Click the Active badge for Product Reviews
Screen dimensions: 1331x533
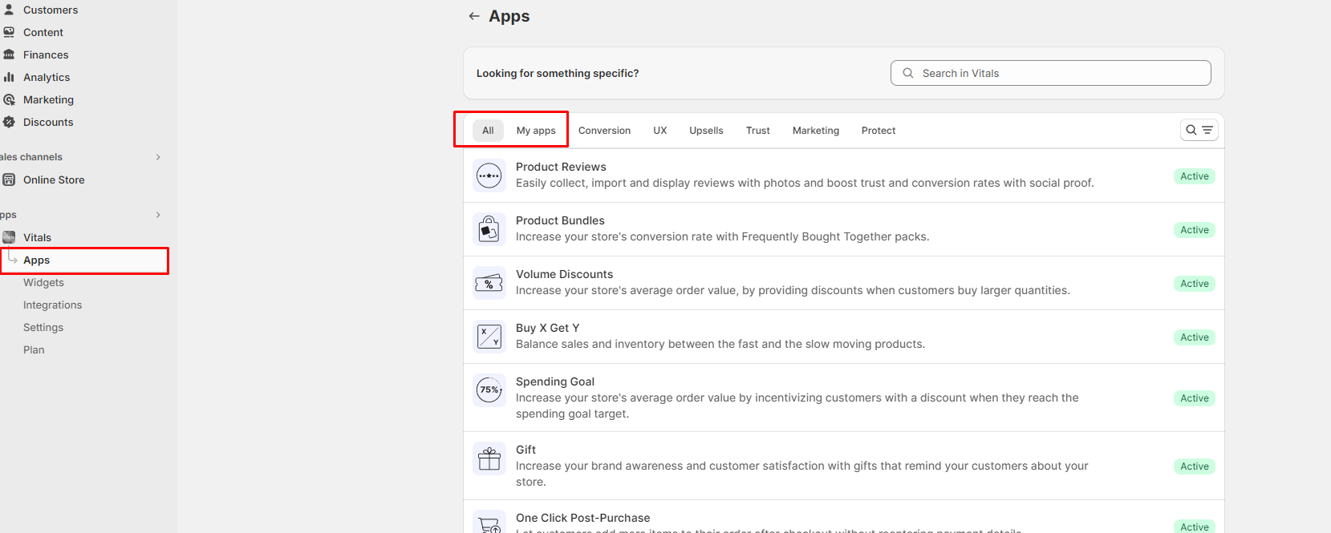1194,176
